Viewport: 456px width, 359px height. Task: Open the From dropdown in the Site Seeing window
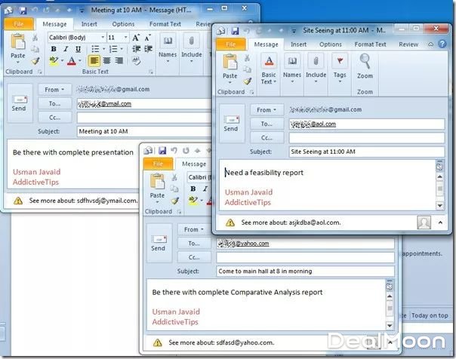pyautogui.click(x=266, y=109)
